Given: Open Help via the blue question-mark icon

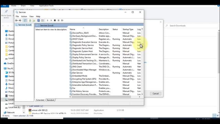Looking at the screenshot, I should tap(38, 20).
